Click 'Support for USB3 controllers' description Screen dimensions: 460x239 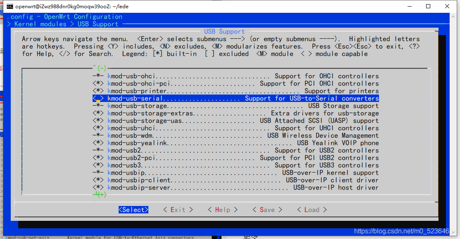coord(327,165)
